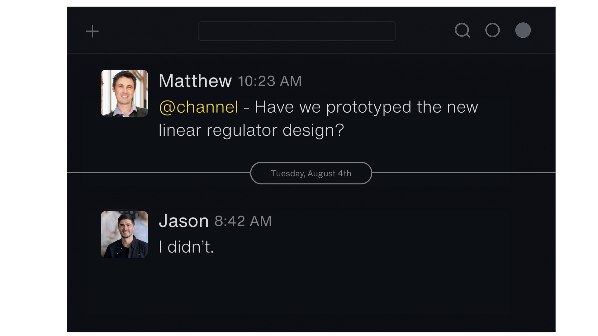Select Jason's "I didn't." message
598x336 pixels.
186,247
